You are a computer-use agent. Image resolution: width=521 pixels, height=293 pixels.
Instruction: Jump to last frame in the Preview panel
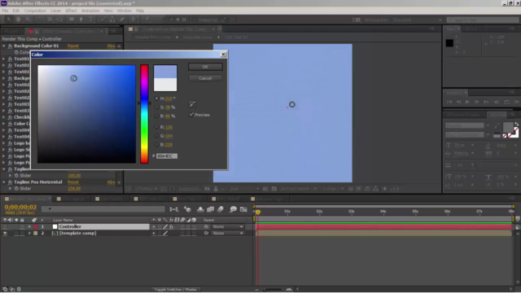pyautogui.click(x=486, y=102)
